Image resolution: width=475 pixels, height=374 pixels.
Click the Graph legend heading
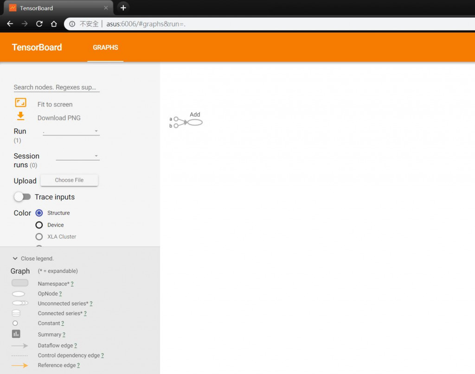click(x=20, y=271)
